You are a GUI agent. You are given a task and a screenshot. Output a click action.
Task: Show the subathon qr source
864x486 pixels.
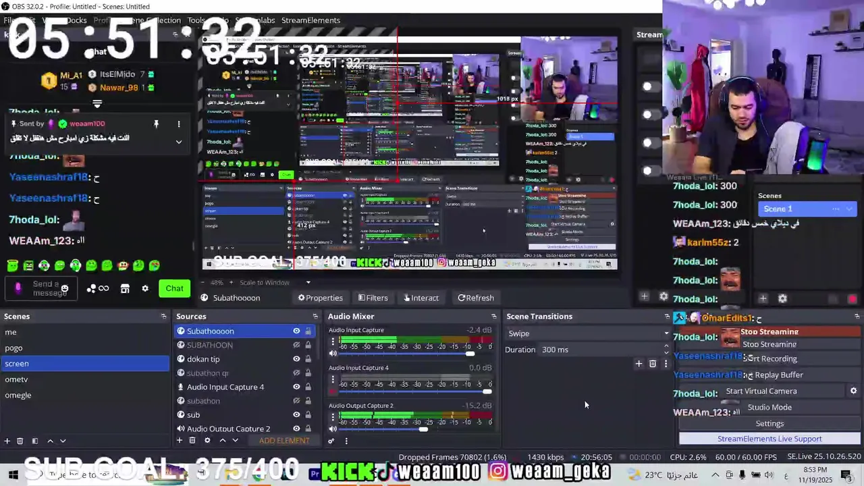pos(296,373)
